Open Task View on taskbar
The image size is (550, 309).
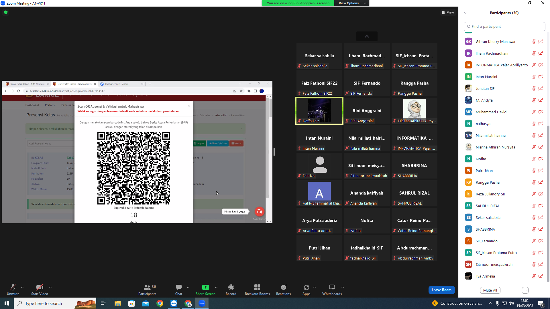(x=103, y=303)
